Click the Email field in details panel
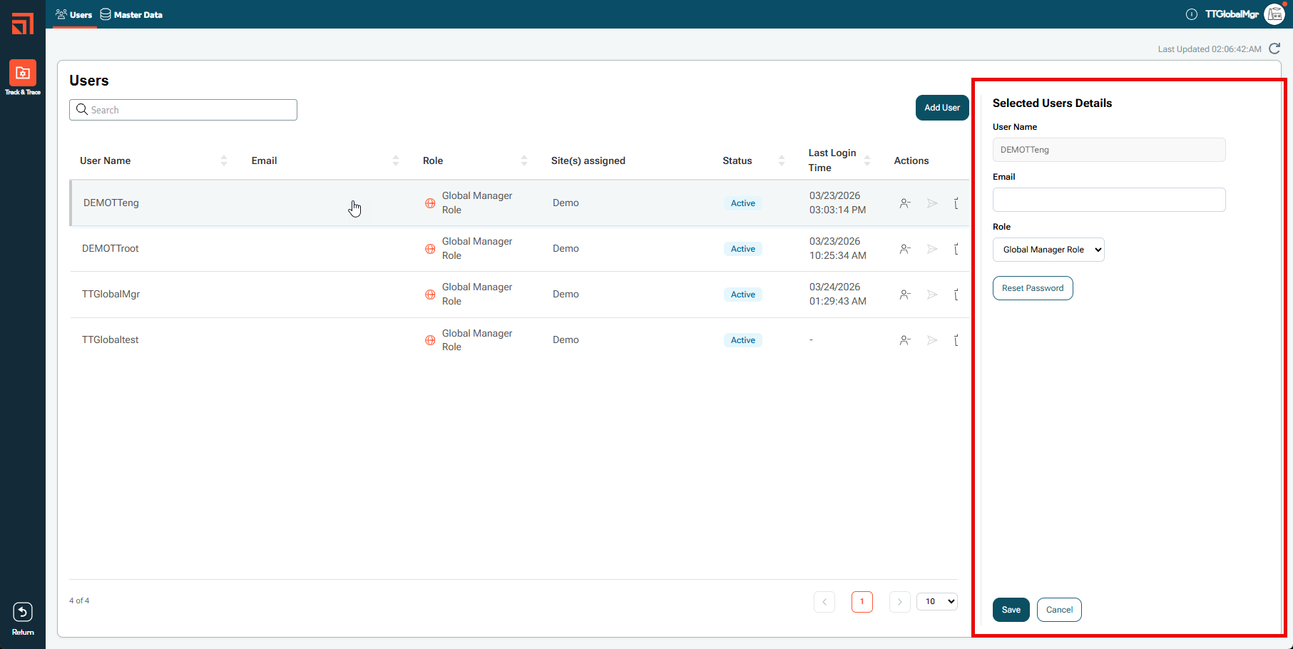The width and height of the screenshot is (1293, 649). click(1109, 200)
